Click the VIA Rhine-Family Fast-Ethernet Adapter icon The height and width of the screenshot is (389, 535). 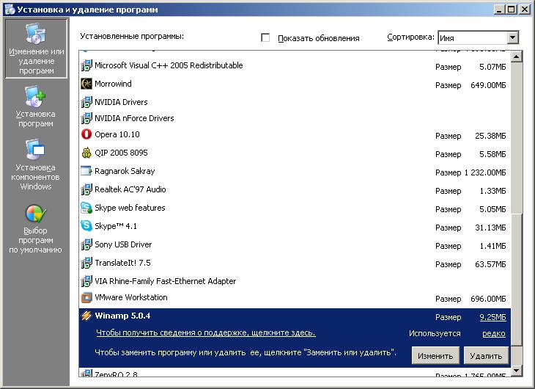tap(86, 281)
